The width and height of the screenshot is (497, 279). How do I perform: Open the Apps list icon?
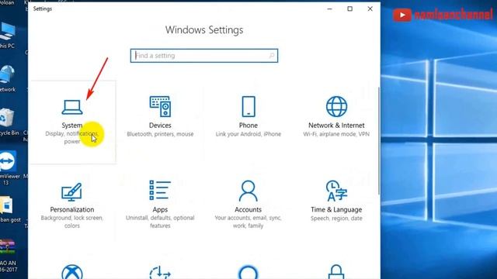(160, 190)
